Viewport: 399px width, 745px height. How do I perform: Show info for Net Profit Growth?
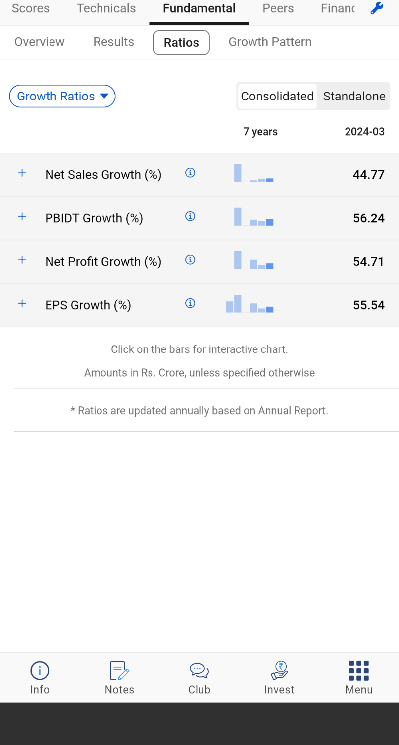(x=190, y=260)
